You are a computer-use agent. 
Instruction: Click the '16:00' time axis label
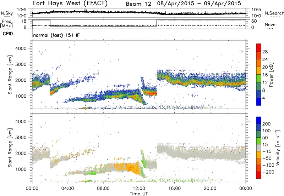pos(174,188)
